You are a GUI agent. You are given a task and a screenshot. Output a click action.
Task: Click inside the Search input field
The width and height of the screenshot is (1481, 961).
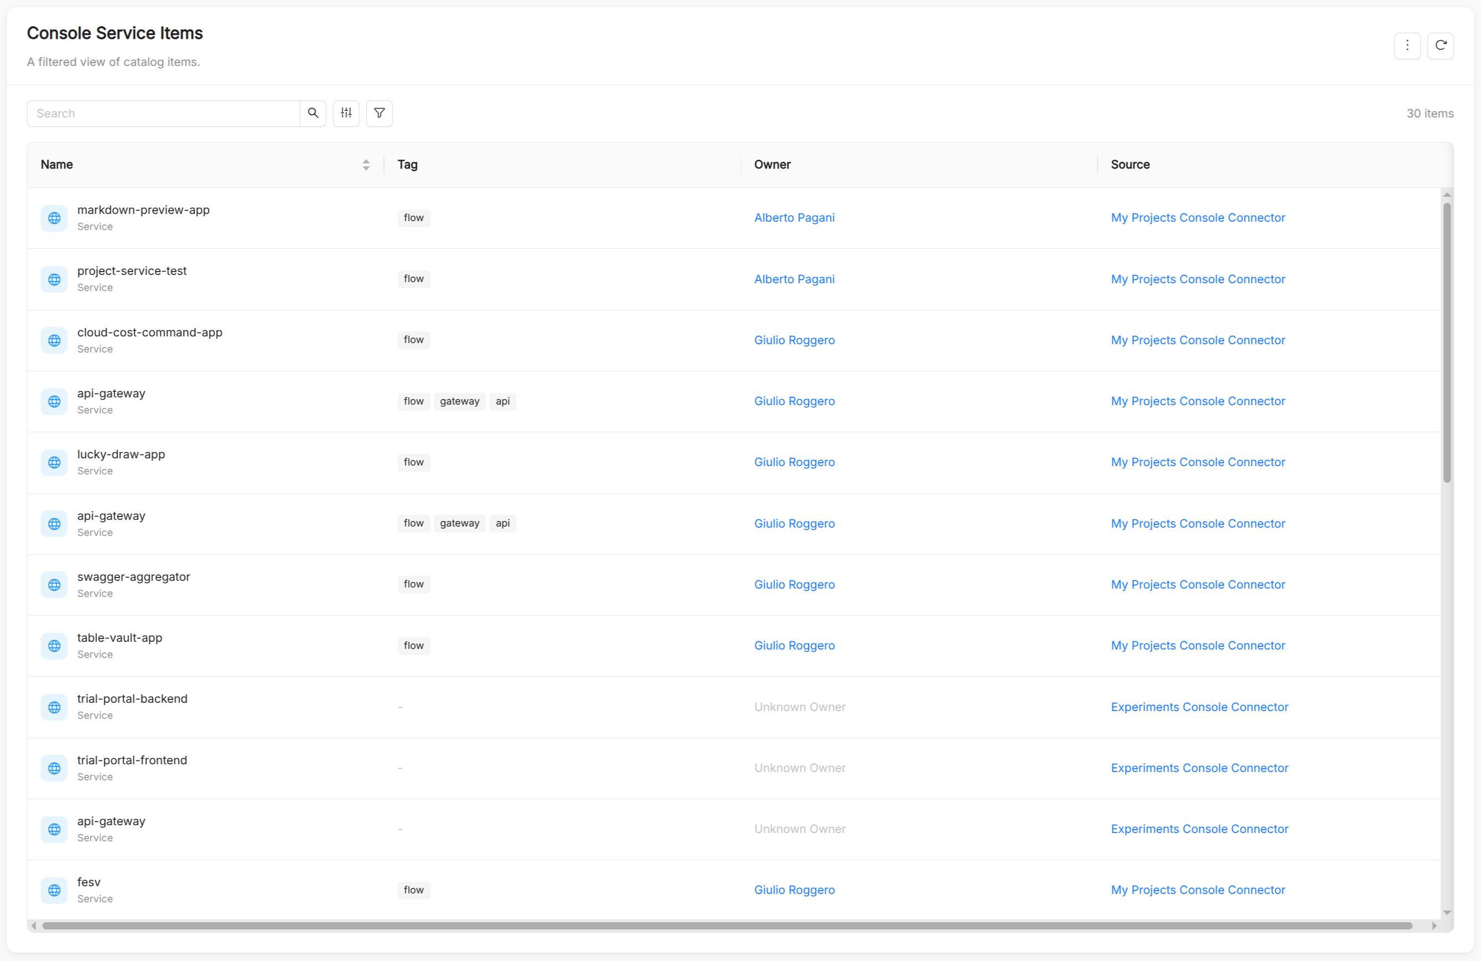coord(163,113)
